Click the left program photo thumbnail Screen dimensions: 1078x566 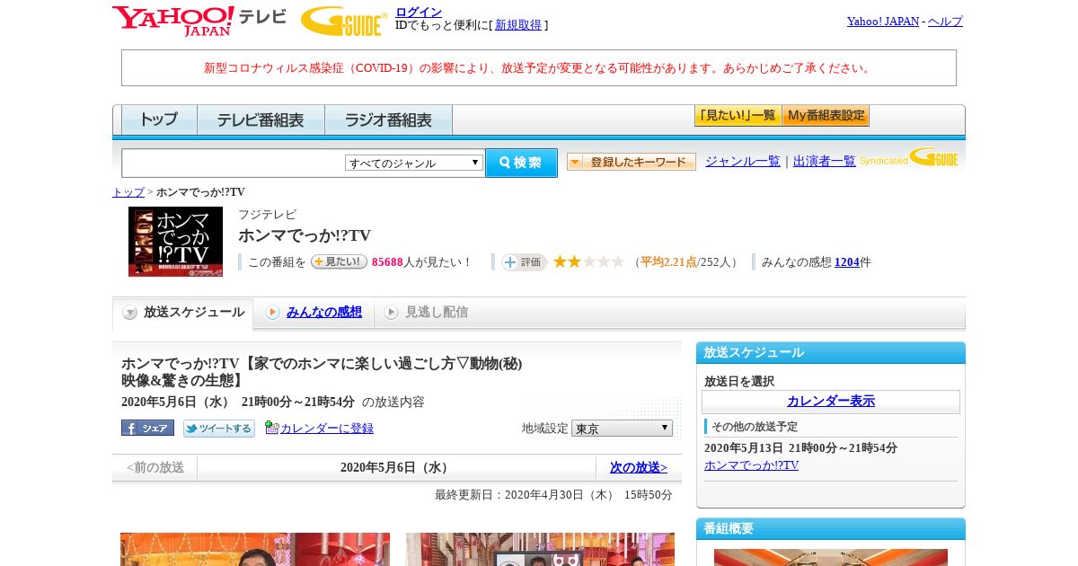255,549
